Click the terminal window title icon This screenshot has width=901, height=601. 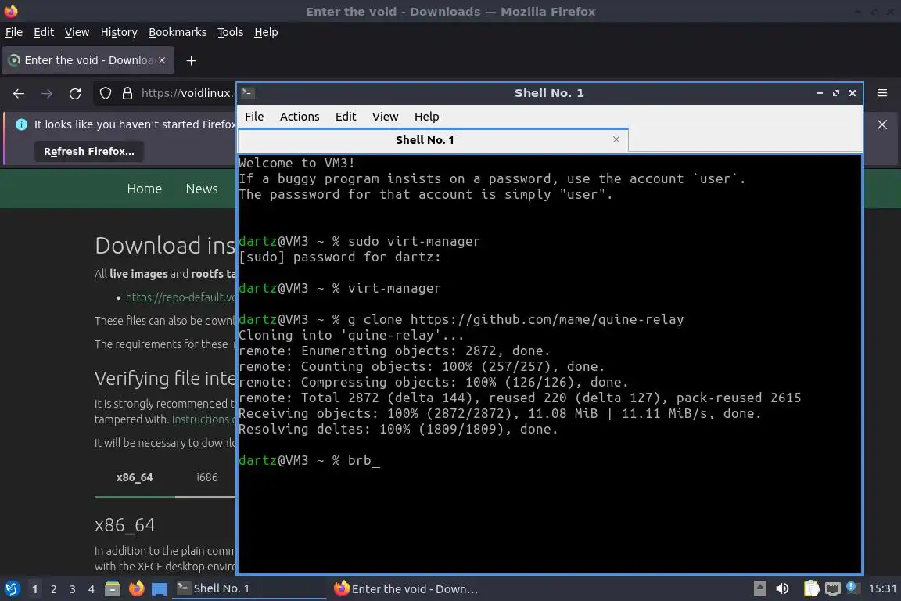[x=248, y=92]
